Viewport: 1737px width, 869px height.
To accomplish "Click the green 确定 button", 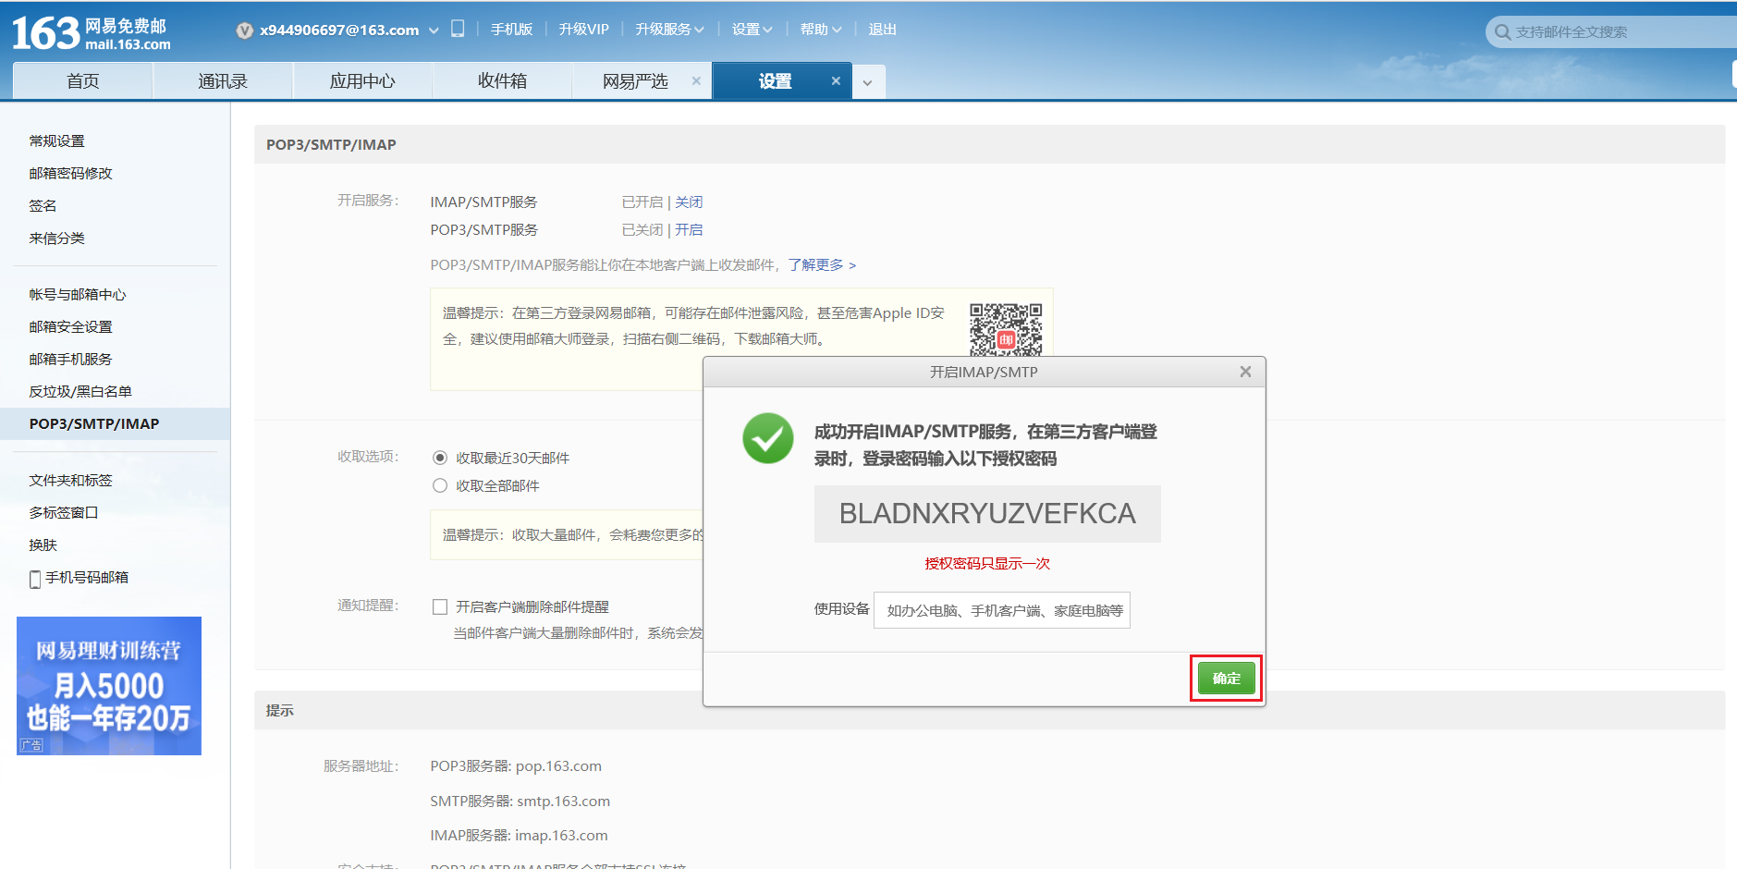I will (1226, 679).
